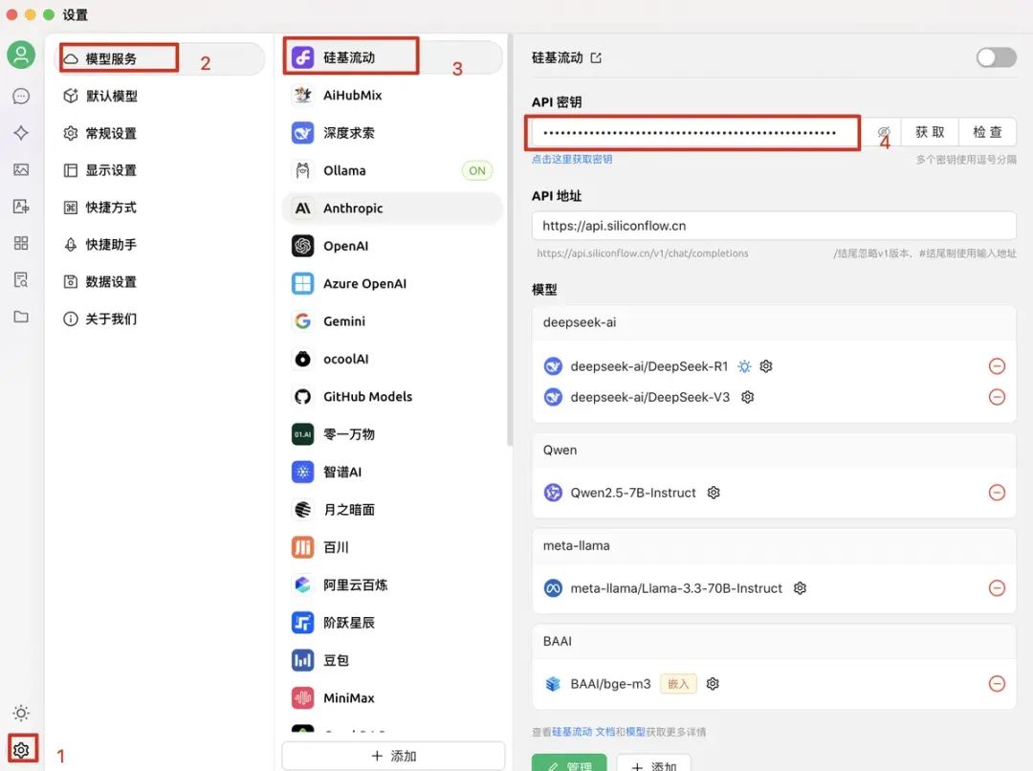Open the 硅基流动 文档 link
1033x771 pixels.
(x=583, y=732)
